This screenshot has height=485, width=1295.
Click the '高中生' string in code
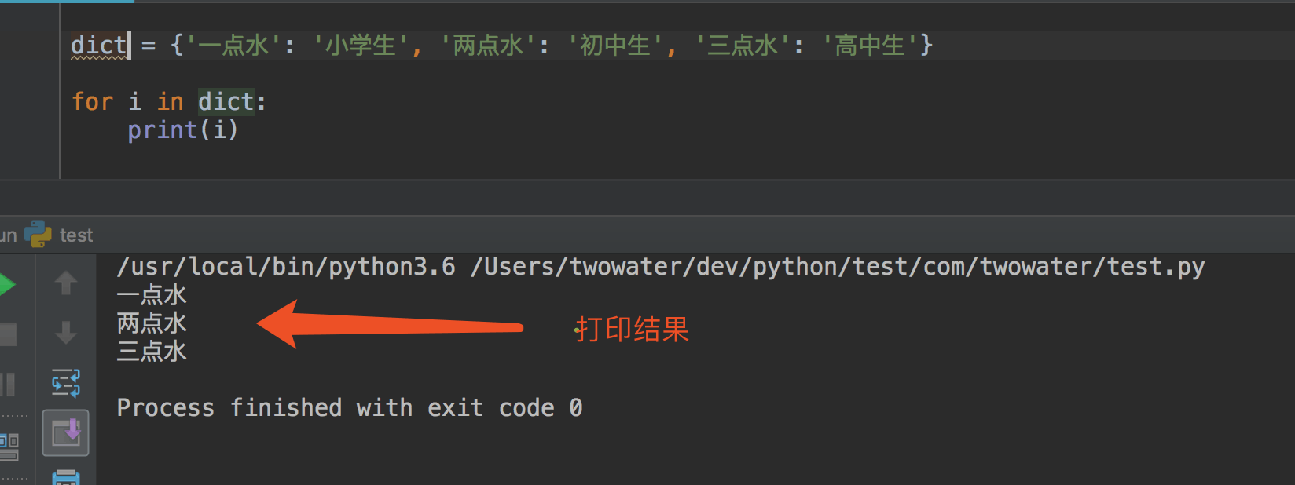(870, 46)
